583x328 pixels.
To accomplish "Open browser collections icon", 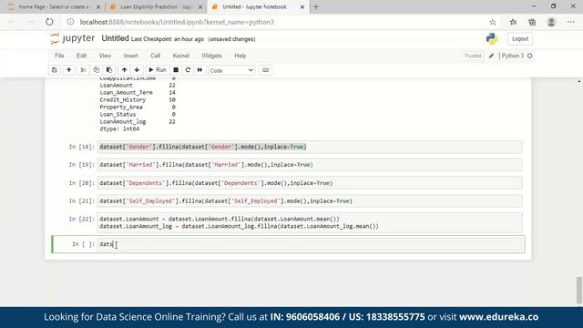I will (532, 22).
